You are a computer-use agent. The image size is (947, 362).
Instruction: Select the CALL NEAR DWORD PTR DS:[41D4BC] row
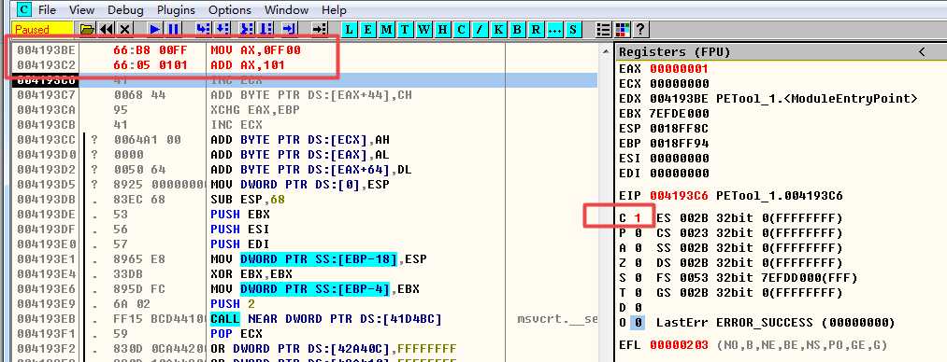click(305, 319)
